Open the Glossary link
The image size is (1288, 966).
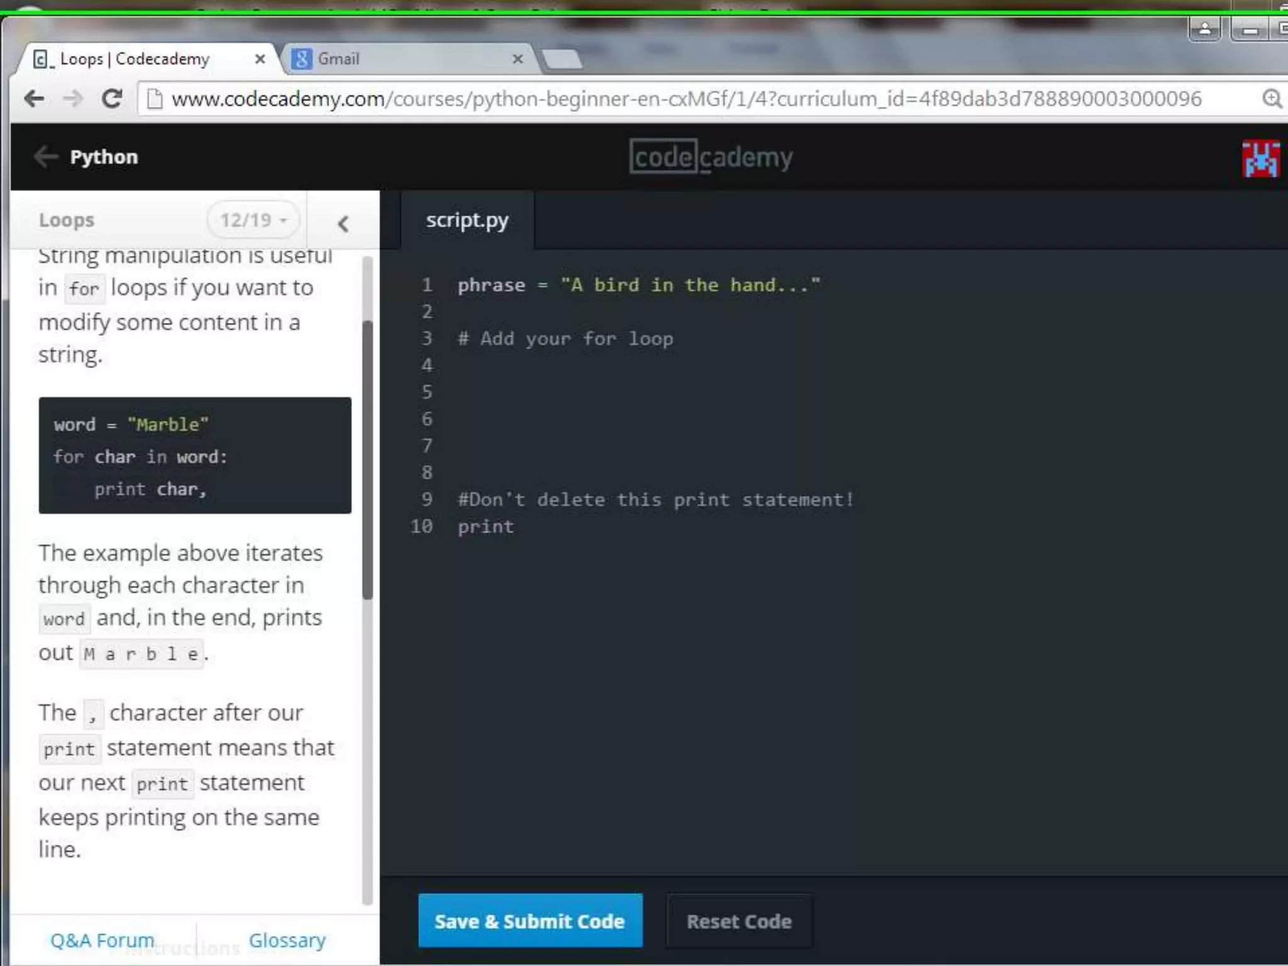pyautogui.click(x=287, y=940)
